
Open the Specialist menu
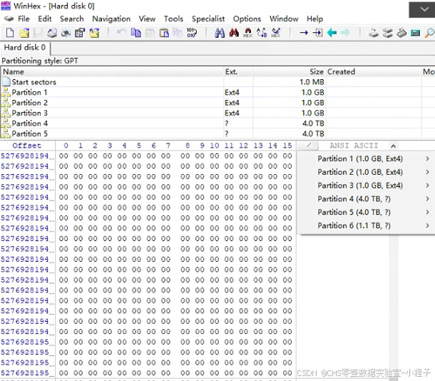click(x=208, y=19)
